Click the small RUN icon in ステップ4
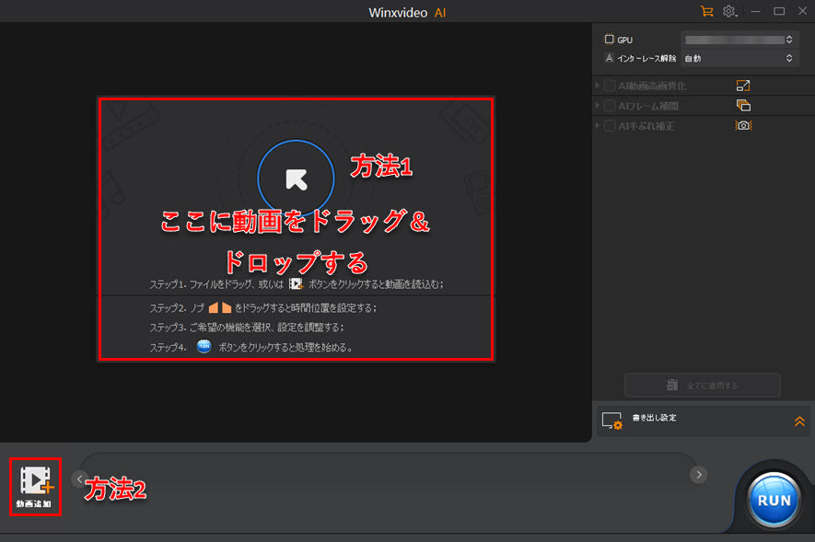This screenshot has width=815, height=542. [x=204, y=346]
